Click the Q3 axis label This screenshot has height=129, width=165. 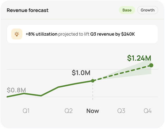(x=121, y=111)
